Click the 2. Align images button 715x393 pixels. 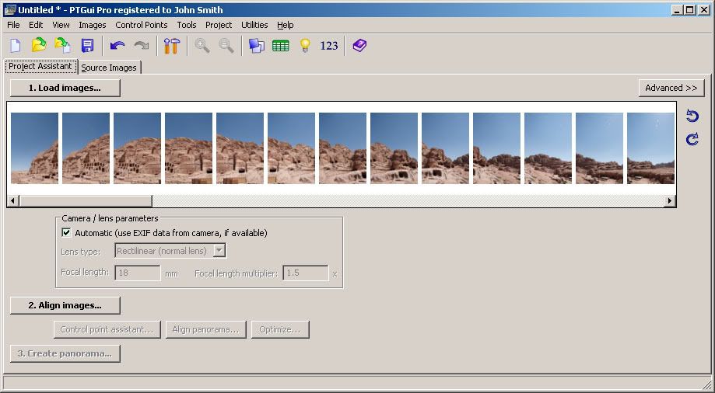click(65, 305)
